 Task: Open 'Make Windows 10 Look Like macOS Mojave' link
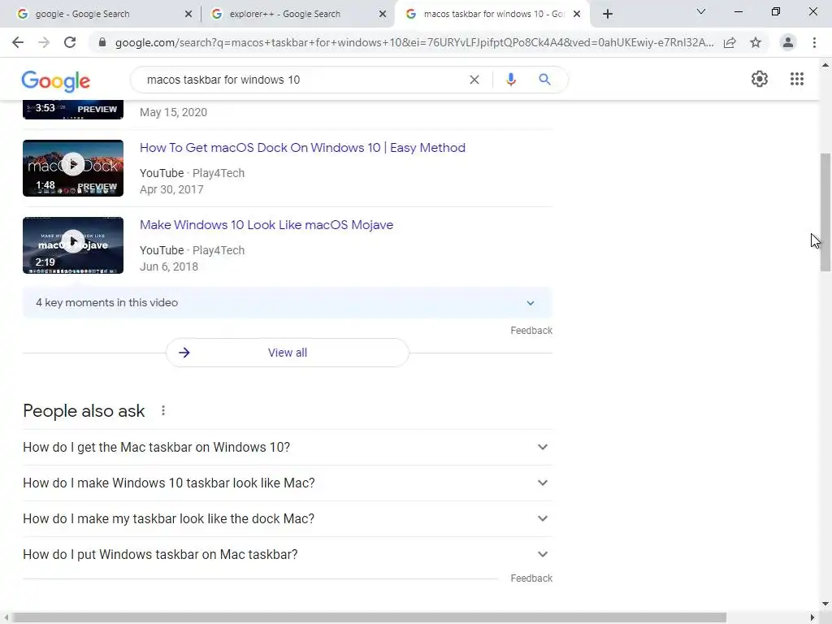[266, 225]
